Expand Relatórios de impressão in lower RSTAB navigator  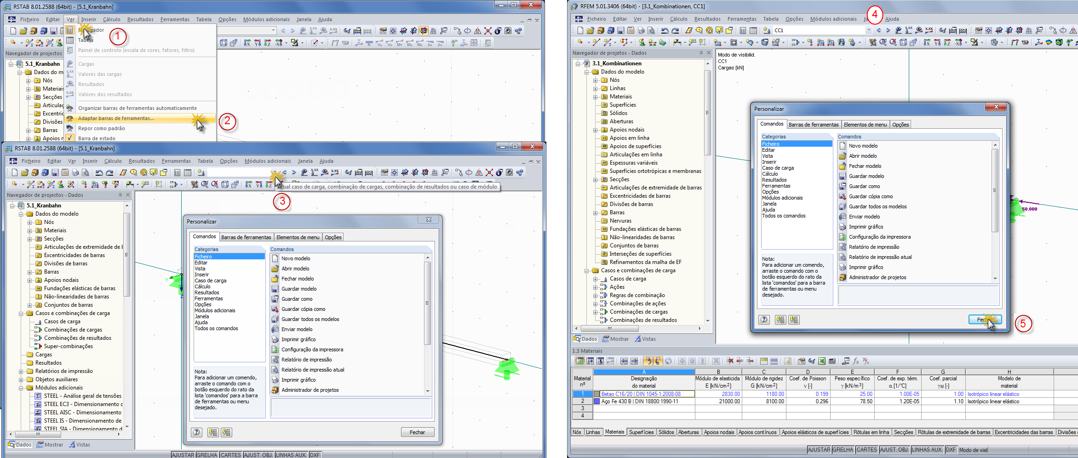tap(21, 371)
